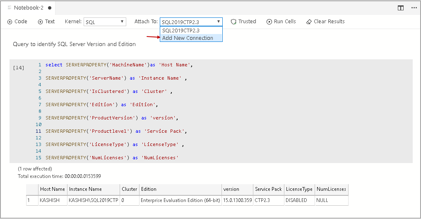Image resolution: width=421 pixels, height=219 pixels.
Task: Click the Trusted shield icon
Action: [x=233, y=22]
